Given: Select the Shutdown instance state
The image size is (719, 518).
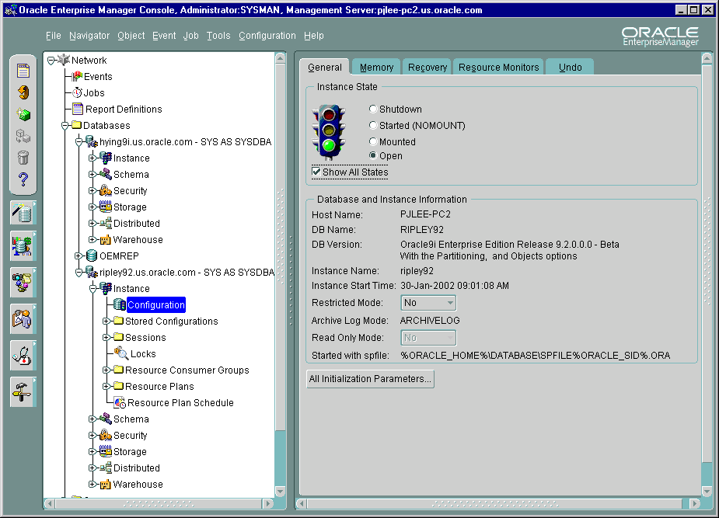Looking at the screenshot, I should [x=373, y=109].
